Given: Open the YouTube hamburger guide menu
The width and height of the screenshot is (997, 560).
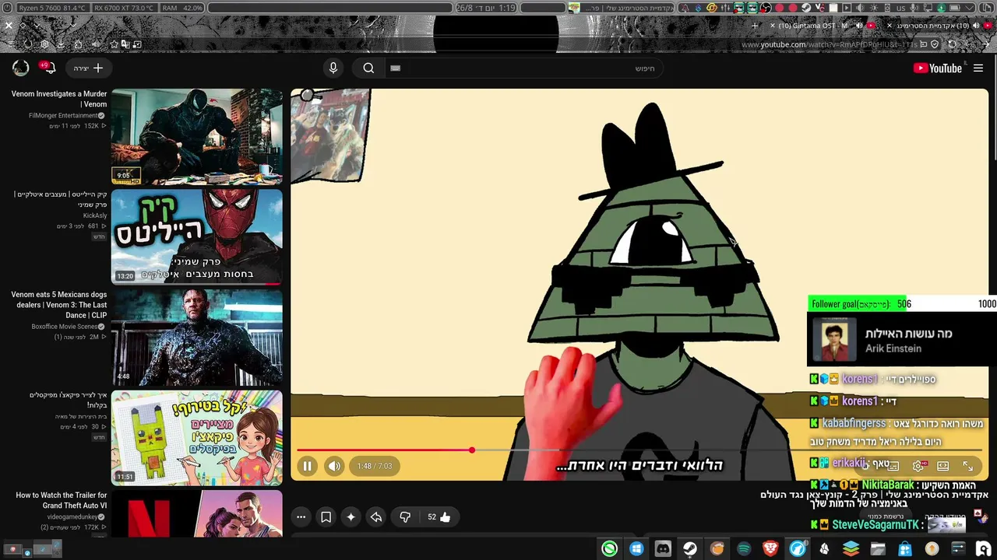Looking at the screenshot, I should [x=978, y=68].
